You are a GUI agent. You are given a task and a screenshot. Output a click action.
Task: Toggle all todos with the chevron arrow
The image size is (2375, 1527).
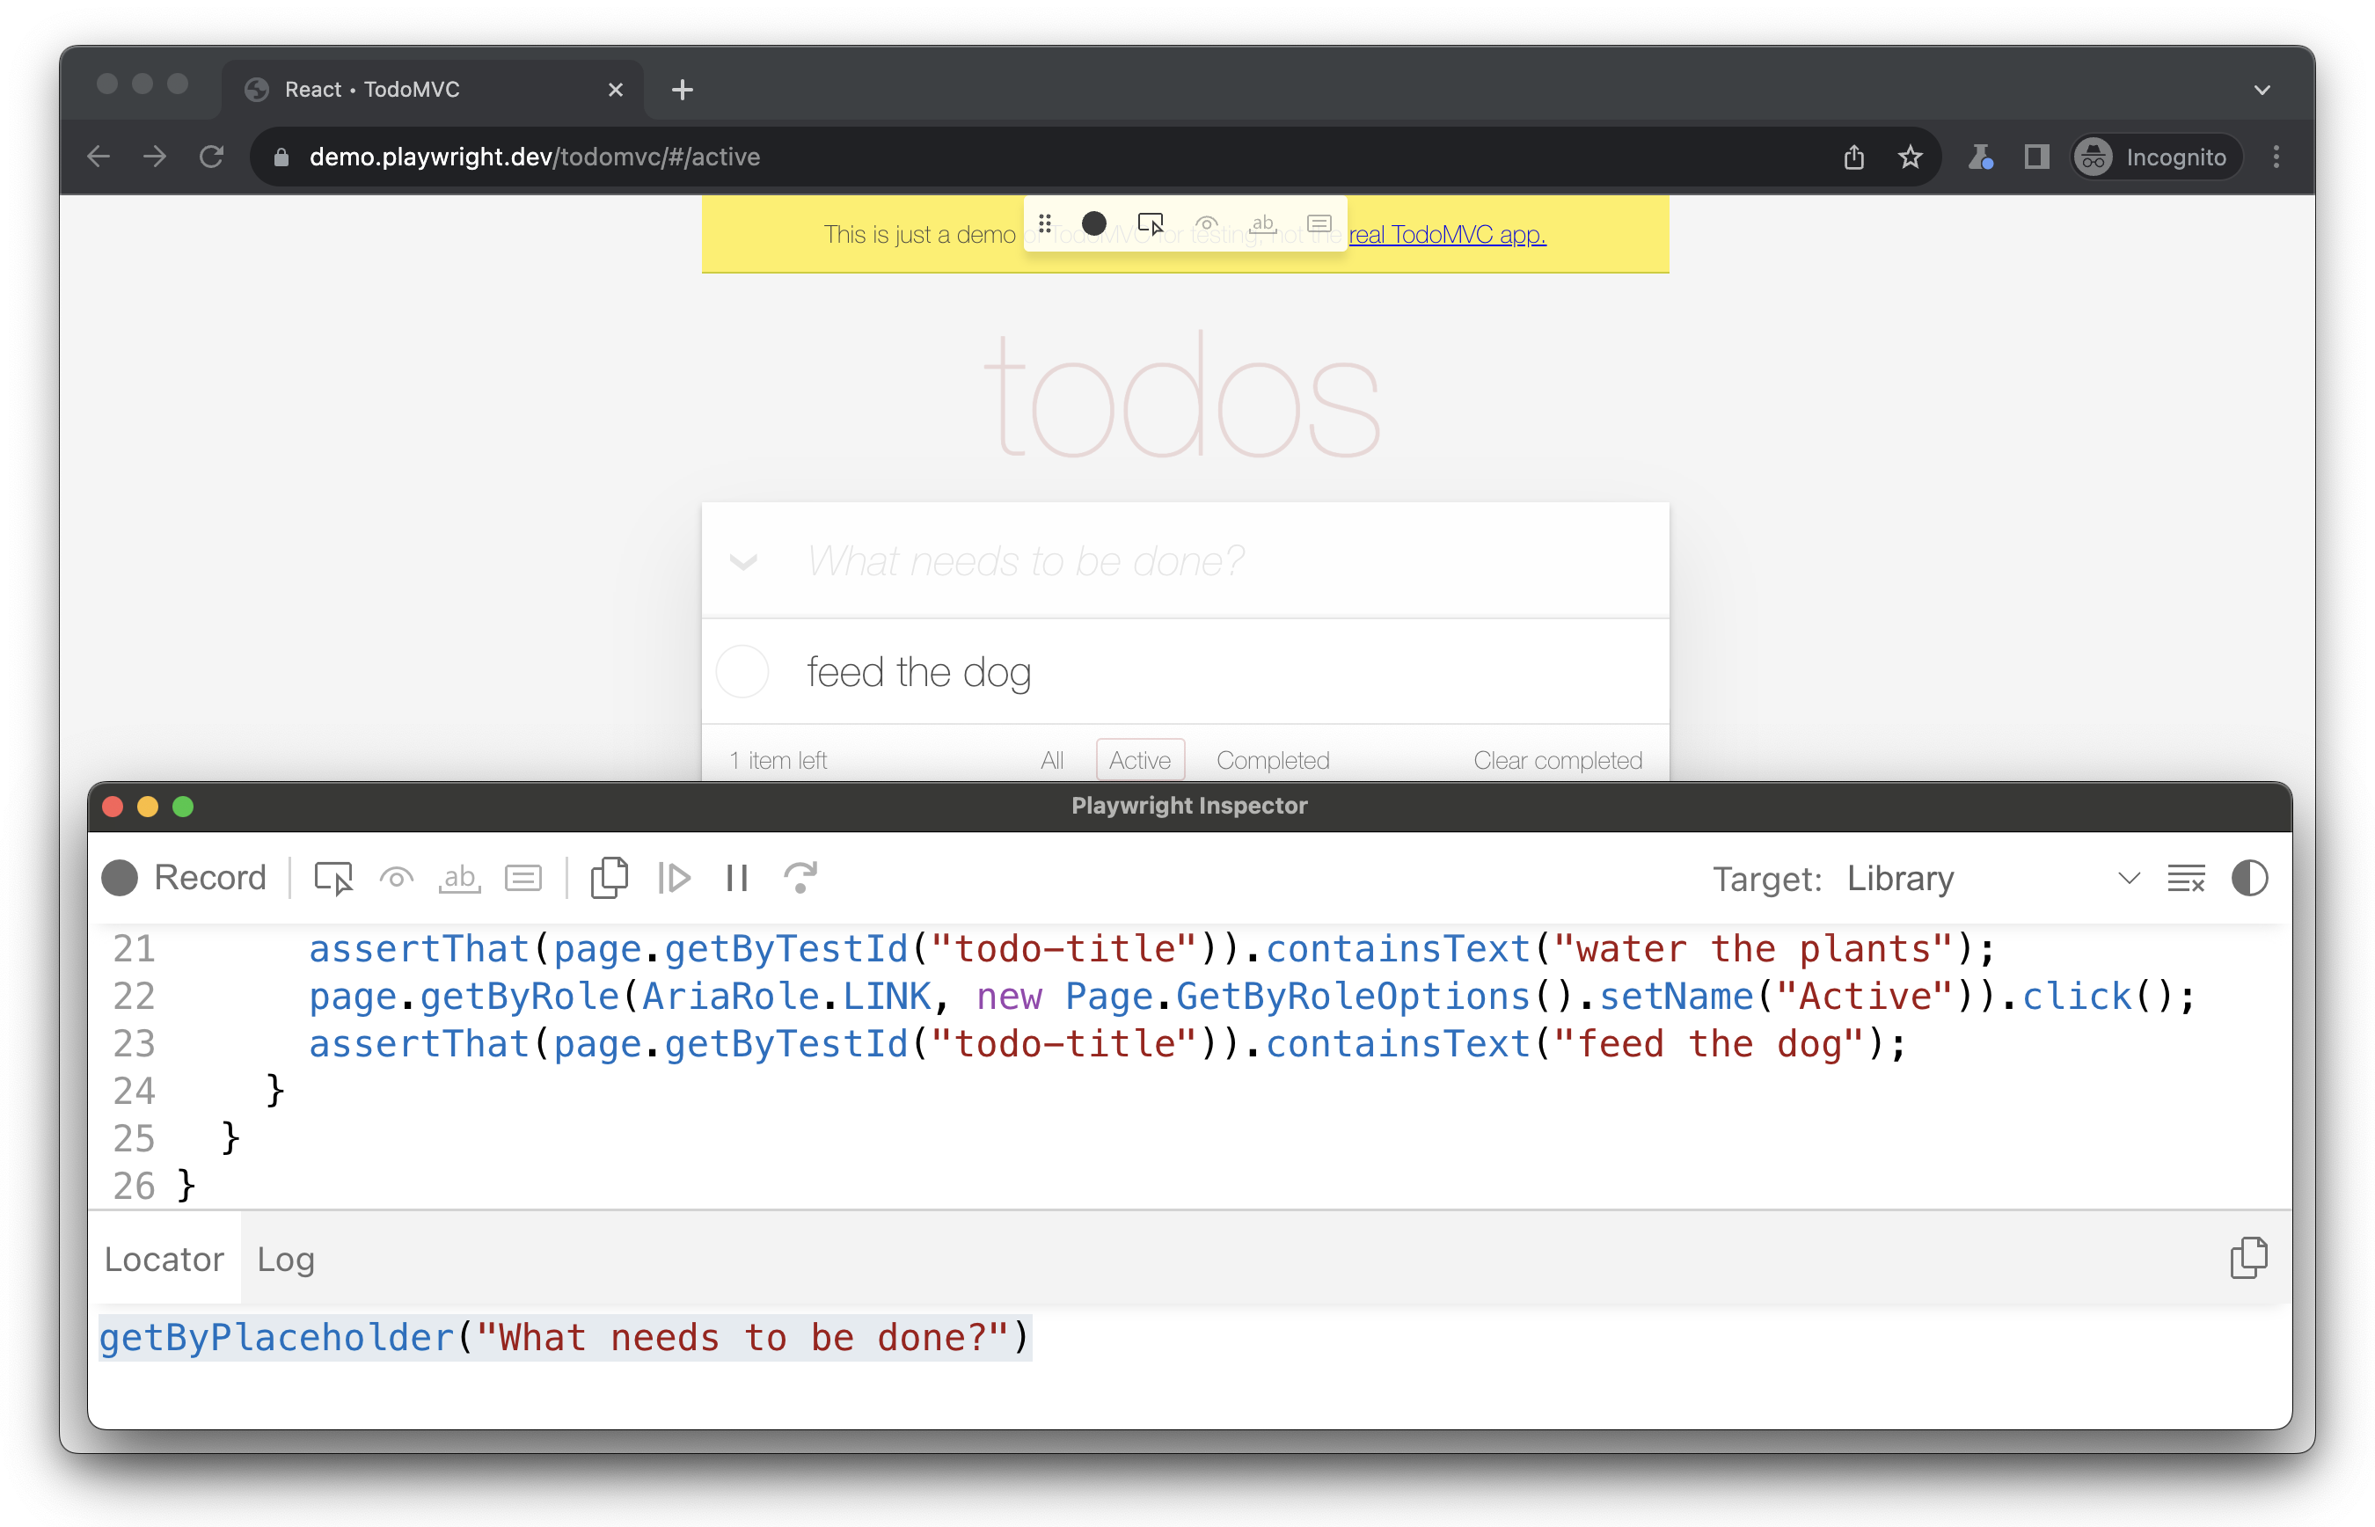pyautogui.click(x=744, y=562)
